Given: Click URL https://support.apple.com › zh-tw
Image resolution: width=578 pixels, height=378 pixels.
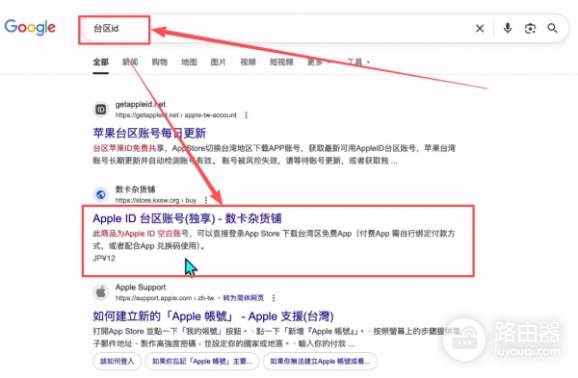Looking at the screenshot, I should 165,298.
